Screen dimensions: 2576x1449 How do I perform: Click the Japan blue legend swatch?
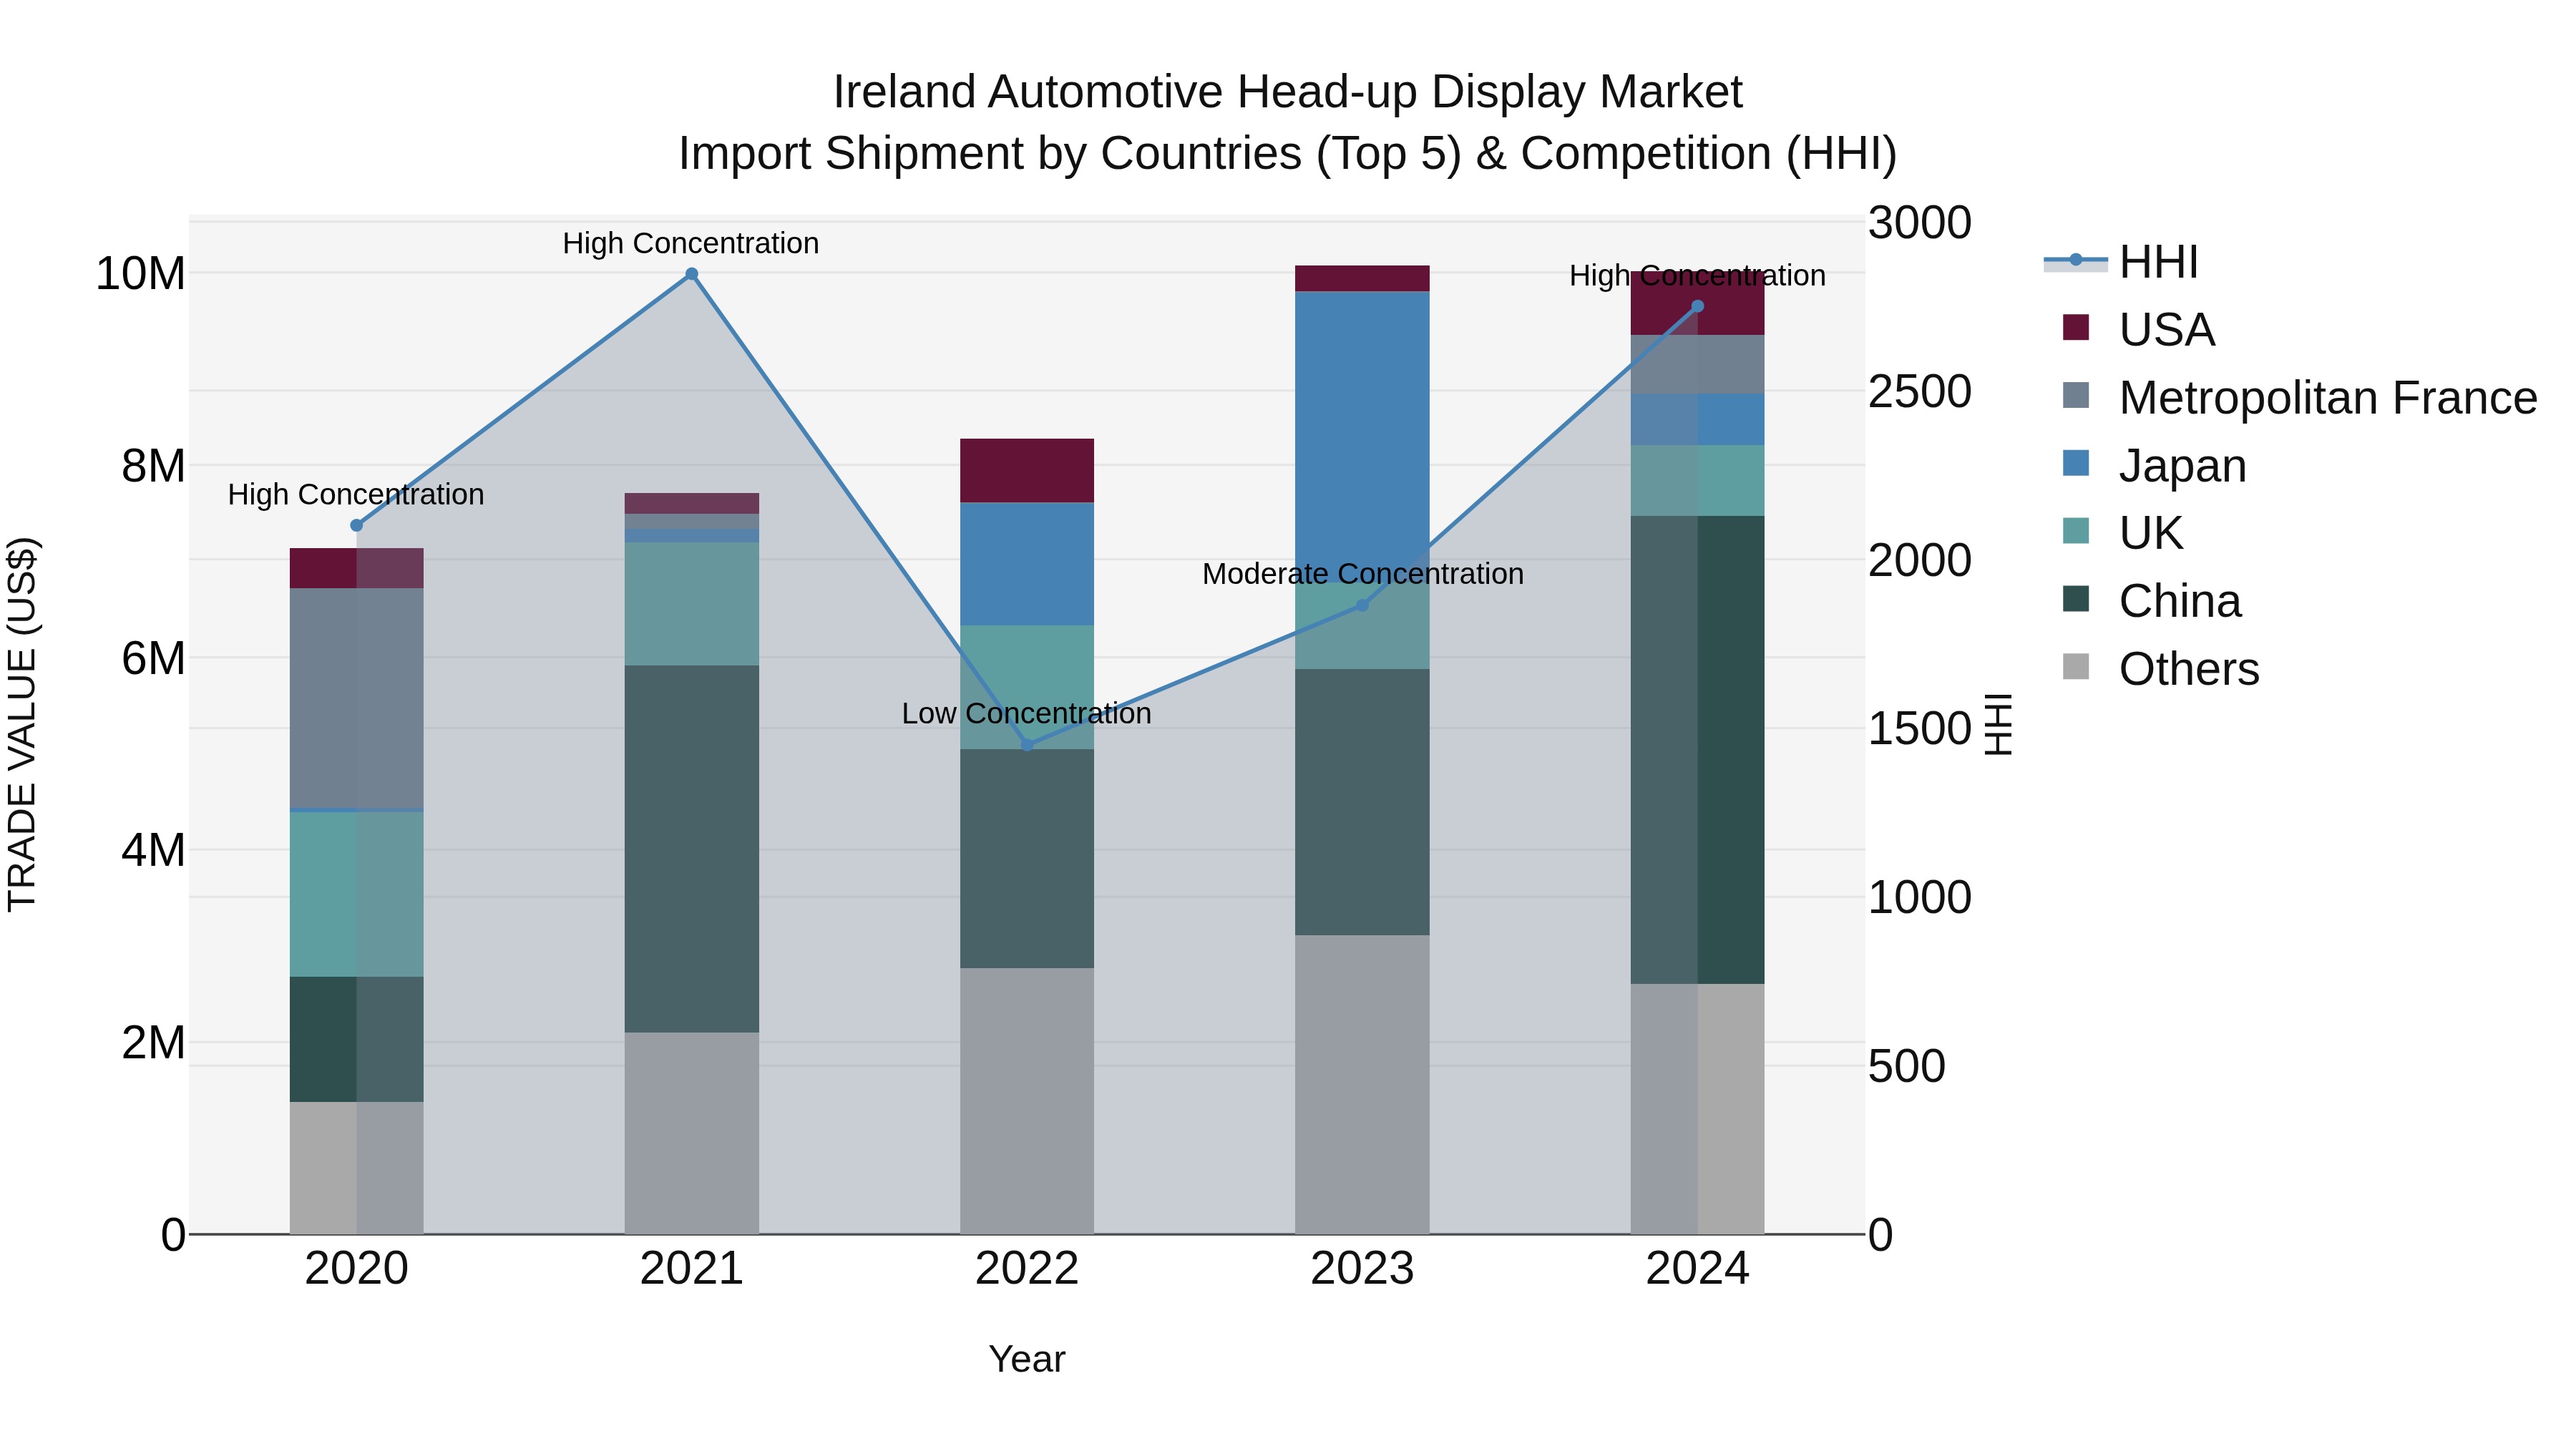2076,463
